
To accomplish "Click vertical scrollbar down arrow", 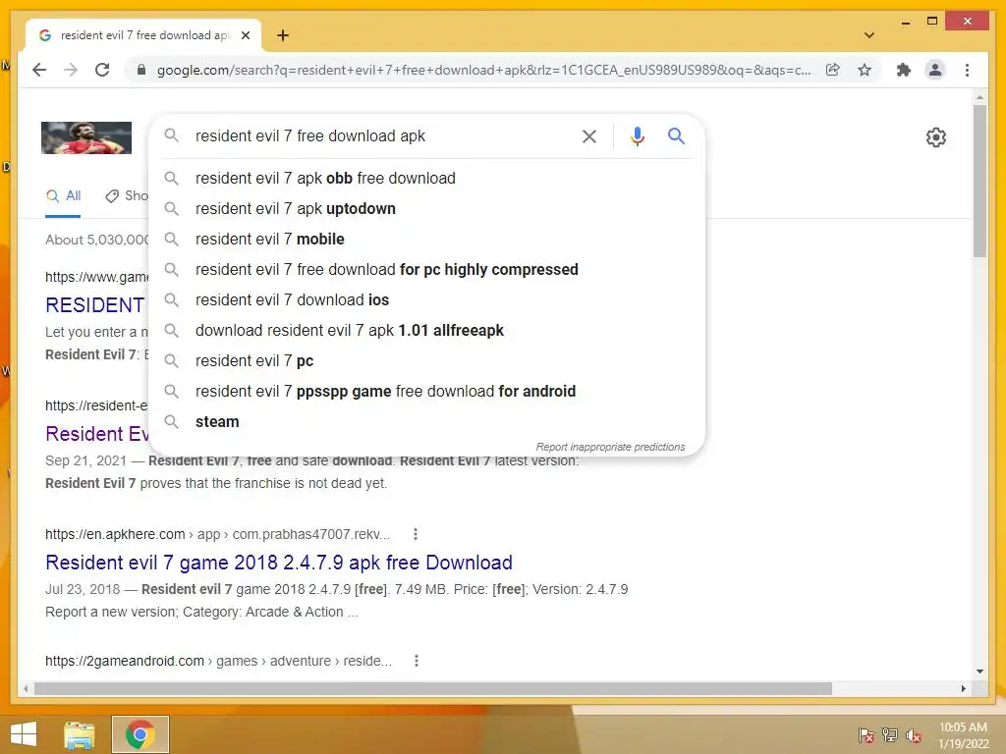I will point(979,672).
